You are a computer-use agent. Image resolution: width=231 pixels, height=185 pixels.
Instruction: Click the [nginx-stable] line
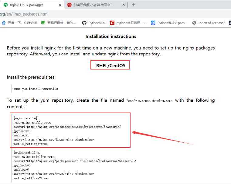[25, 118]
